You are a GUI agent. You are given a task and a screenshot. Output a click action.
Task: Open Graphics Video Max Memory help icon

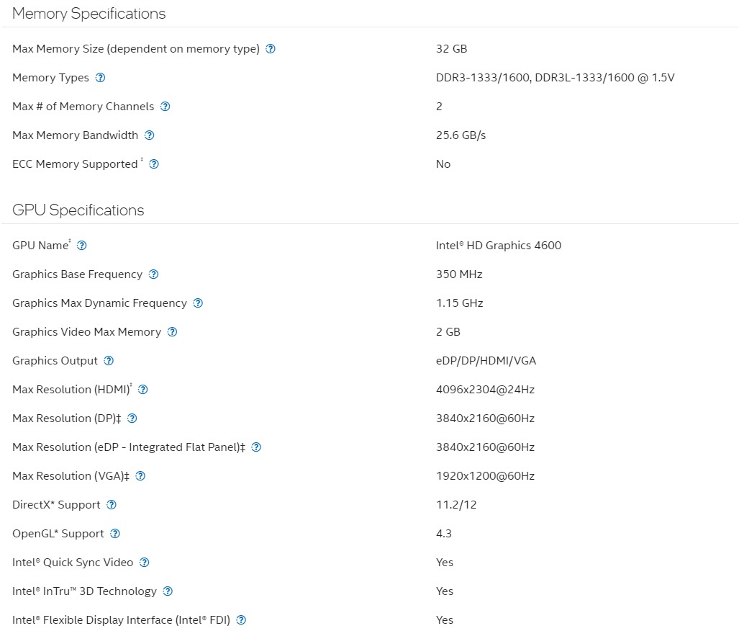click(x=173, y=332)
